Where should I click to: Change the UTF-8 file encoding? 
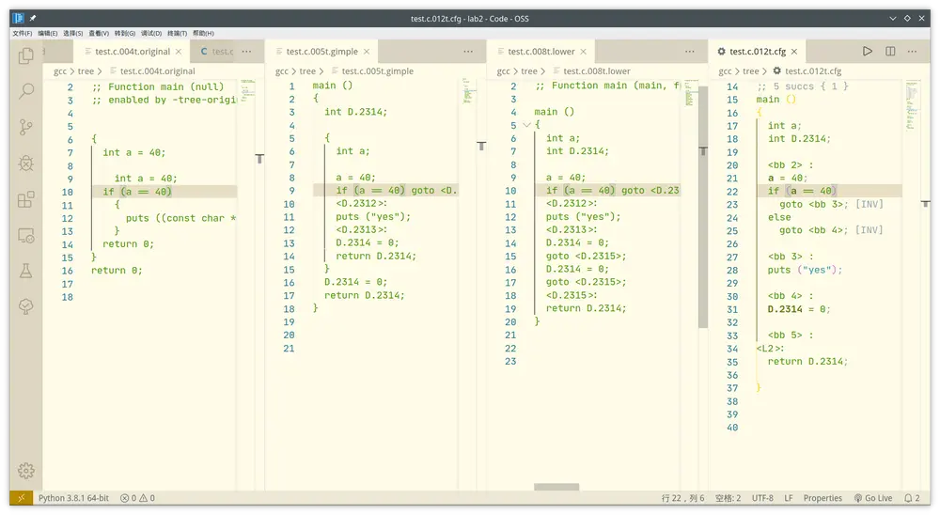tap(762, 497)
